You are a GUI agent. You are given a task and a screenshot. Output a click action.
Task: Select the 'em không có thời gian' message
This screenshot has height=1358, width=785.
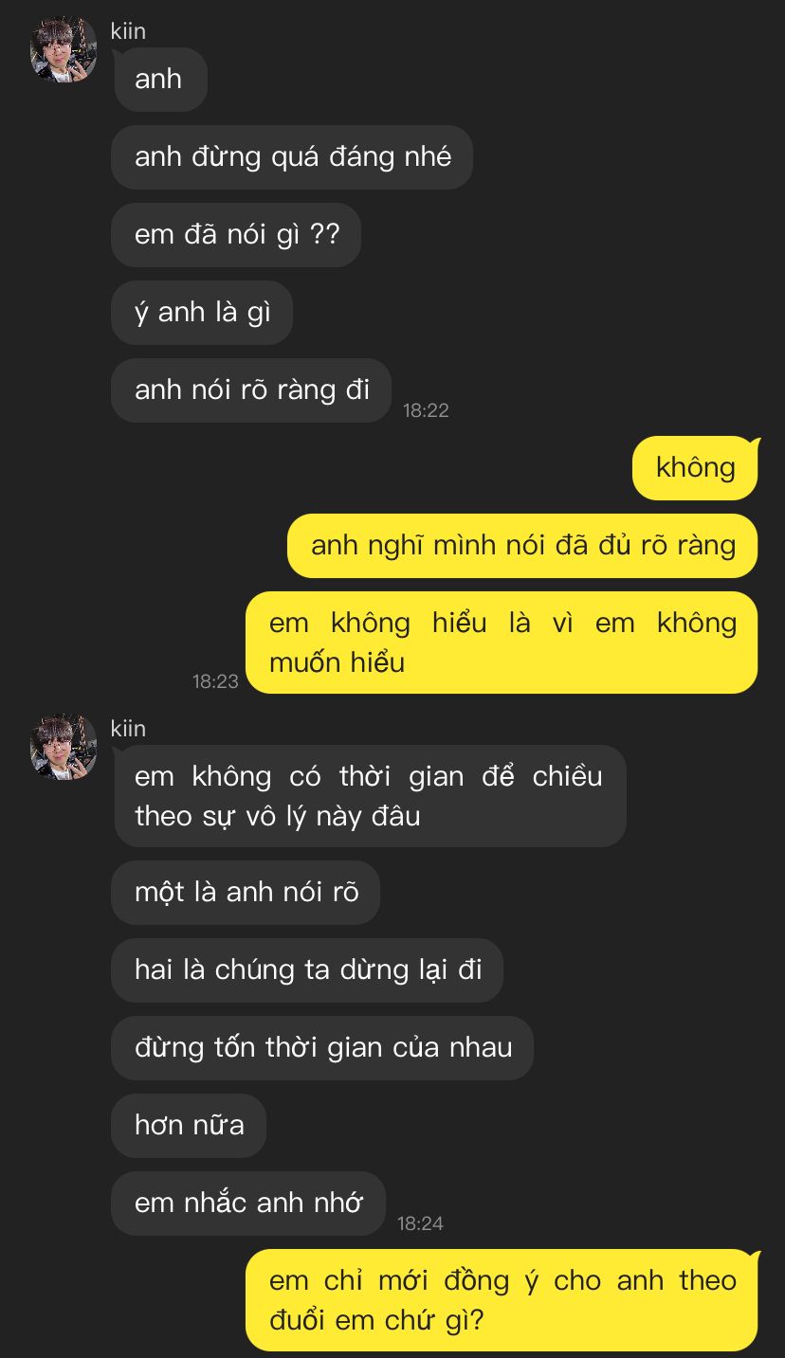tap(370, 796)
